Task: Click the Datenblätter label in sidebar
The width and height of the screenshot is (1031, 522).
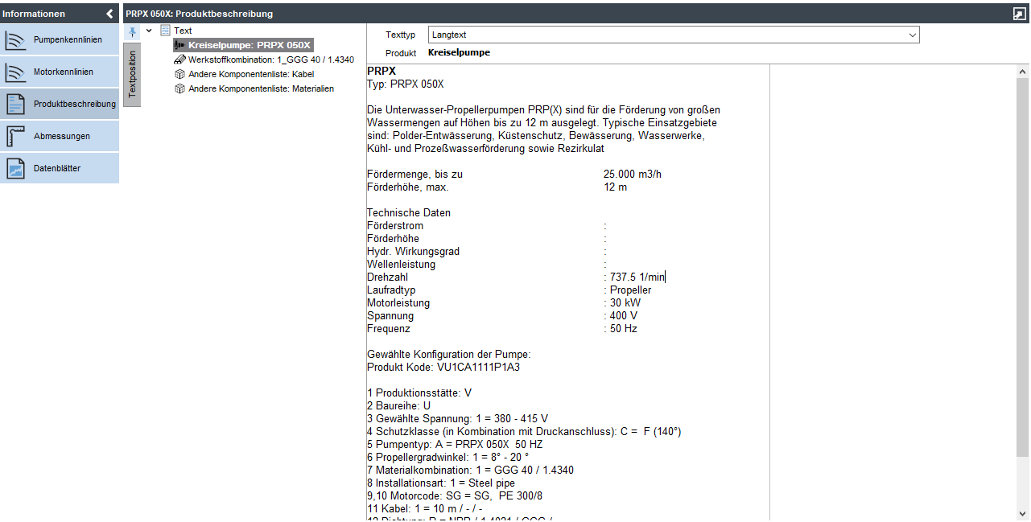Action: coord(57,169)
